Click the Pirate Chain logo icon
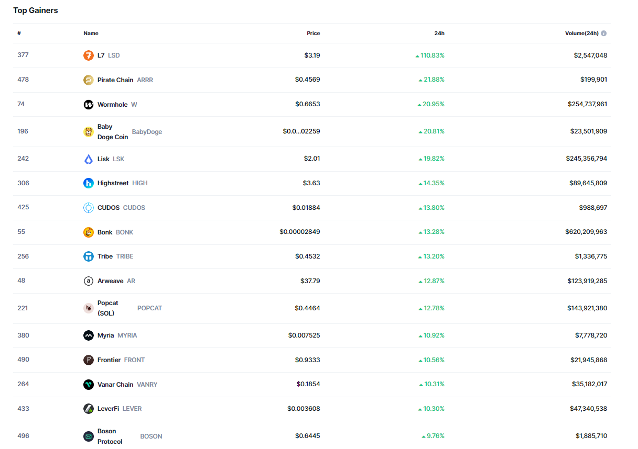Screen dimensions: 638x449 [89, 80]
